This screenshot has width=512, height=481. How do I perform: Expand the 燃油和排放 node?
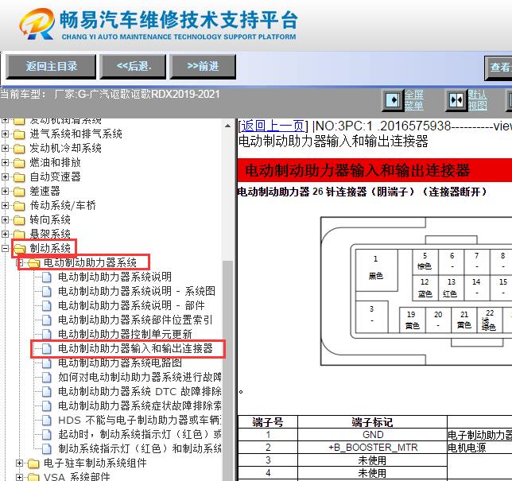(x=5, y=162)
